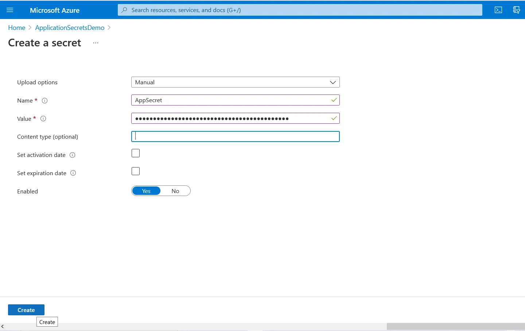Check the Set expiration date box
The image size is (525, 331).
(x=136, y=171)
